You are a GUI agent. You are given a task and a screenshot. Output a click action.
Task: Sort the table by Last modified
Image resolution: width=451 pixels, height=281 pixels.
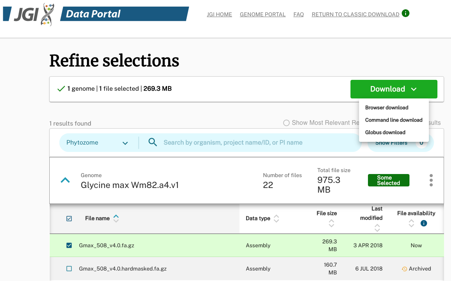point(377,228)
